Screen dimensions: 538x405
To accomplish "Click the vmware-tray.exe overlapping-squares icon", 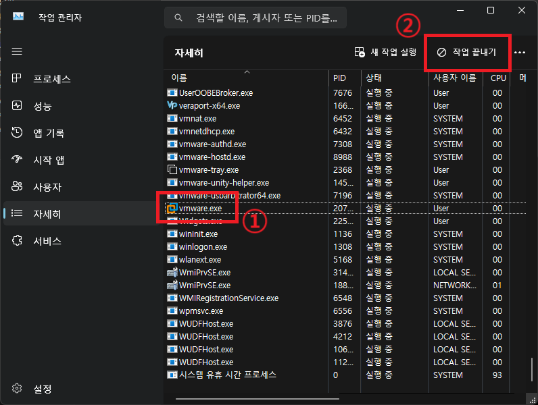I will [x=172, y=169].
